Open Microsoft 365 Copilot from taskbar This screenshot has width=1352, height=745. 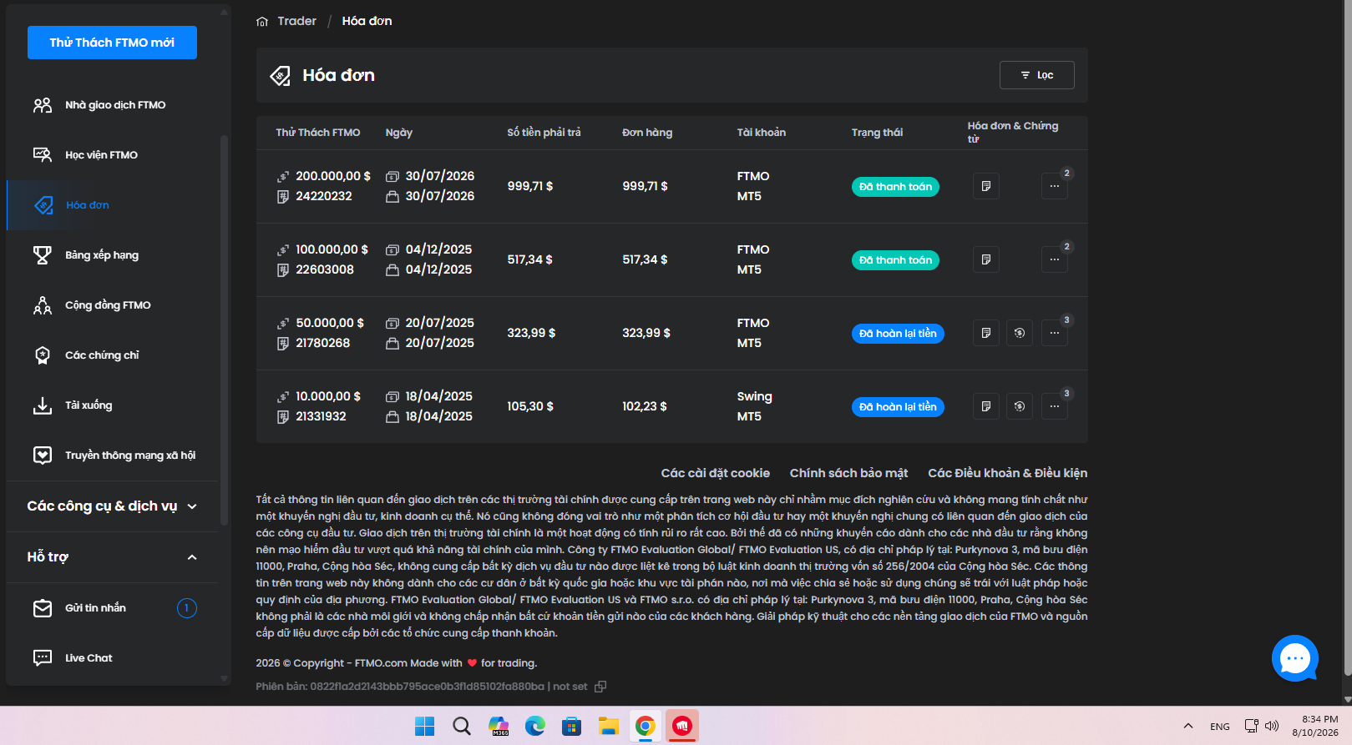pos(499,727)
